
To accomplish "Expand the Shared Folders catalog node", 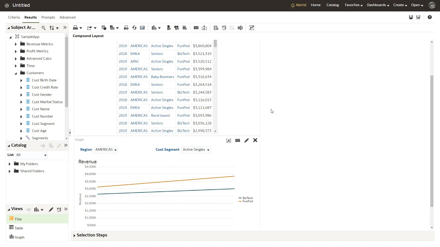I will click(x=10, y=171).
